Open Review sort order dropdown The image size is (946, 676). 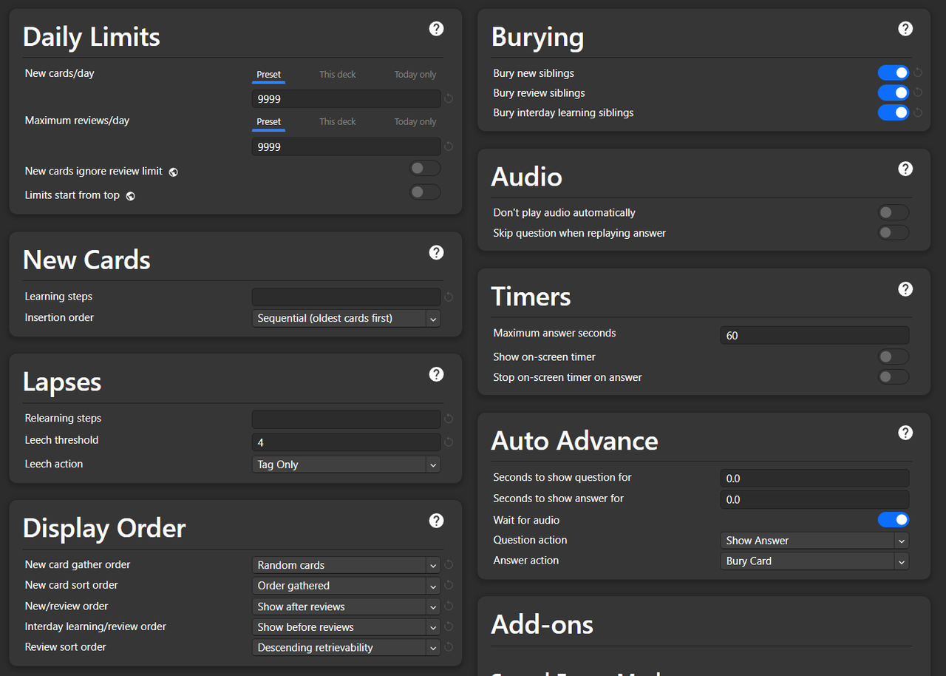coord(346,647)
